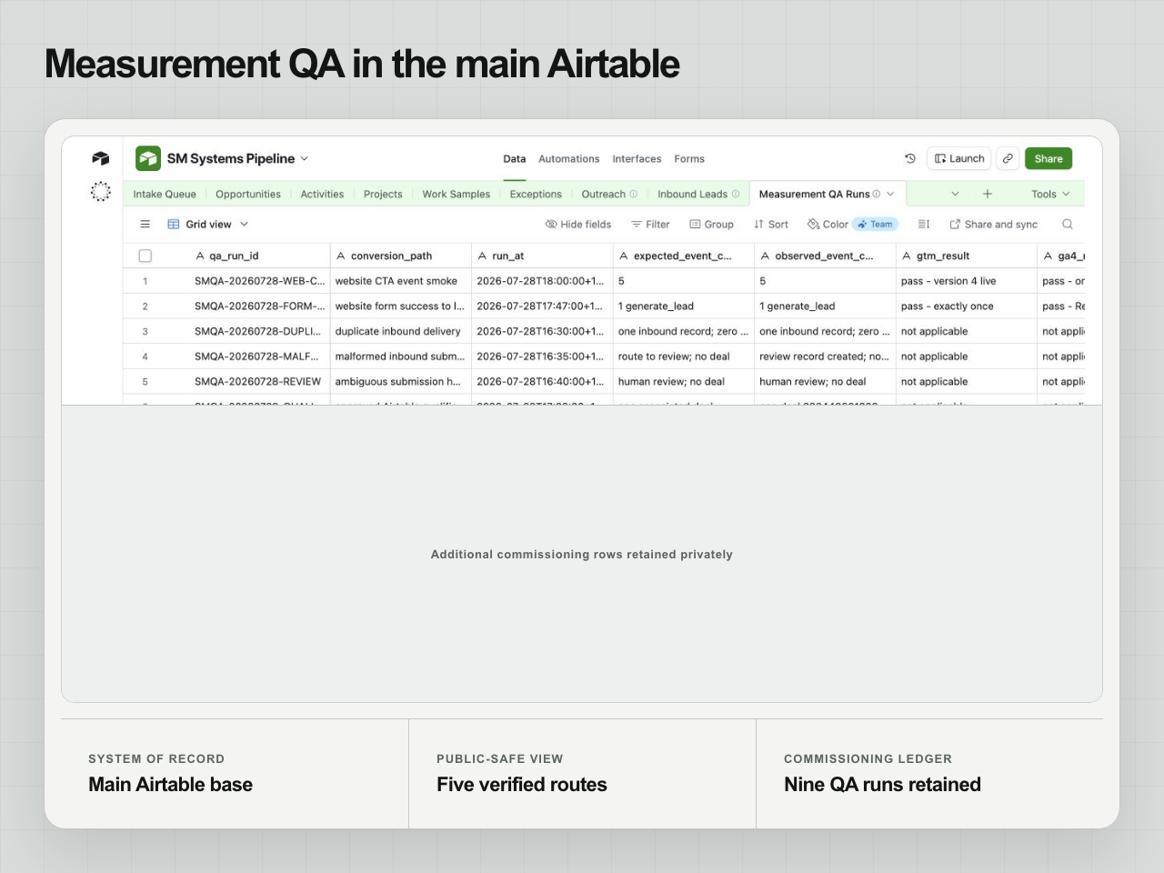This screenshot has width=1164, height=873.
Task: Click the Team badge next to Color
Action: click(876, 224)
